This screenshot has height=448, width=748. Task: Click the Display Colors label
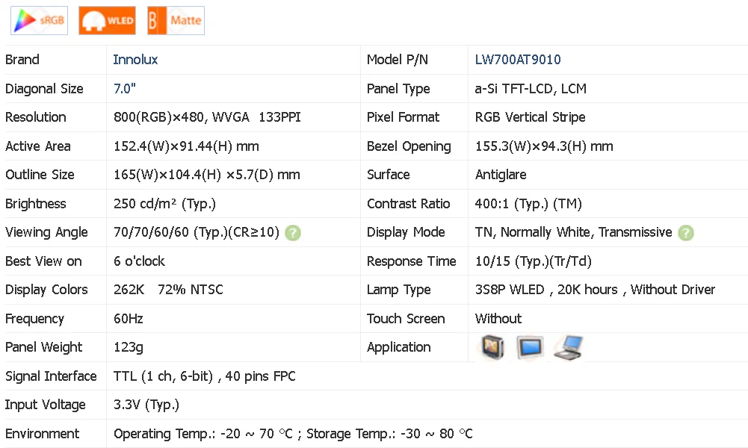point(46,290)
